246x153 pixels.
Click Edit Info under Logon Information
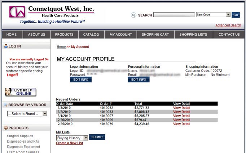click(x=80, y=80)
